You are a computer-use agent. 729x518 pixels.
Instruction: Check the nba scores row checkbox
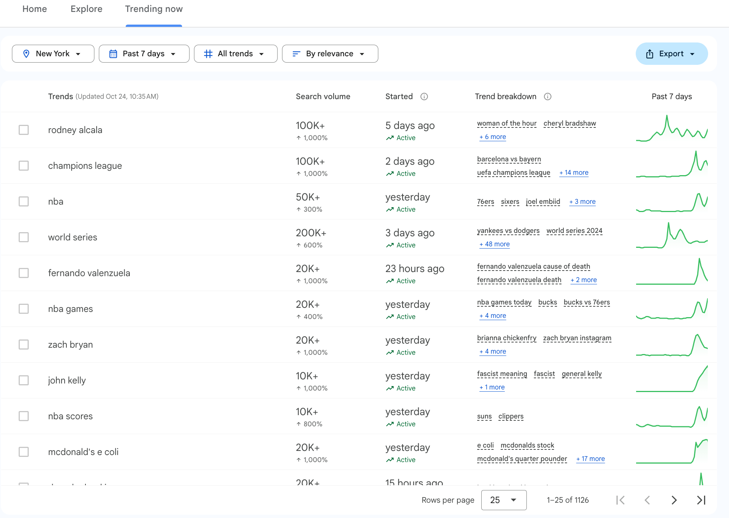[x=24, y=416]
